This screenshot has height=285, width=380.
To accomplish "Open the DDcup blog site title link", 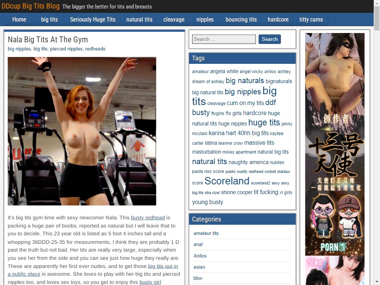I will (x=30, y=6).
